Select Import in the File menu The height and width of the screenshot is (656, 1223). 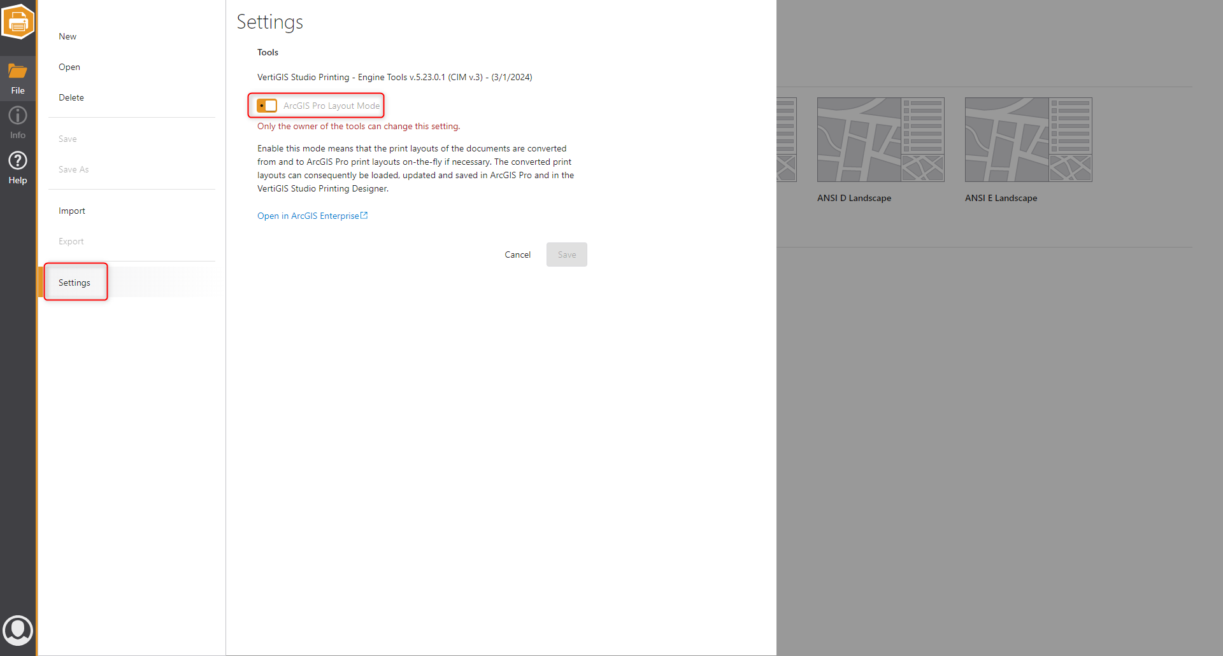[72, 211]
